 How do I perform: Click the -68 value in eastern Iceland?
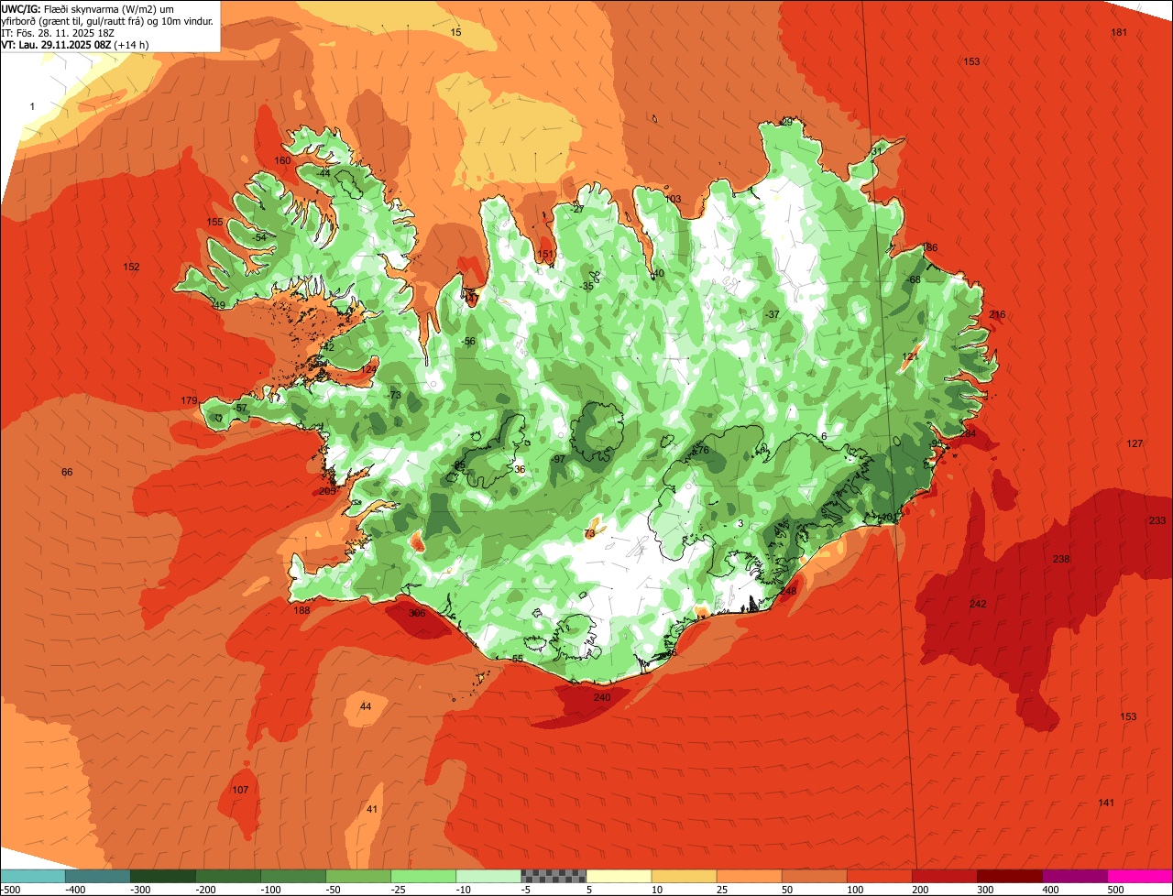913,279
